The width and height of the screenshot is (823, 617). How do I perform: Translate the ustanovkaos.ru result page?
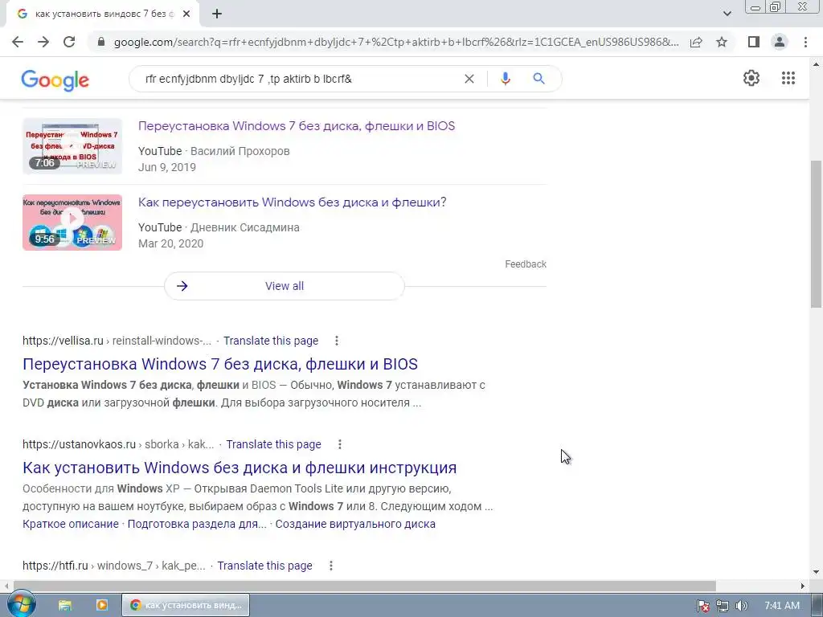(273, 444)
